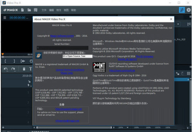Click the timeline horizontal scrollbar thumb

(x=74, y=127)
